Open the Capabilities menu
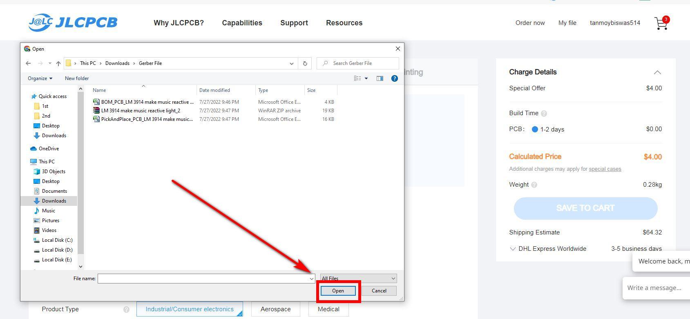Image resolution: width=690 pixels, height=319 pixels. (242, 23)
